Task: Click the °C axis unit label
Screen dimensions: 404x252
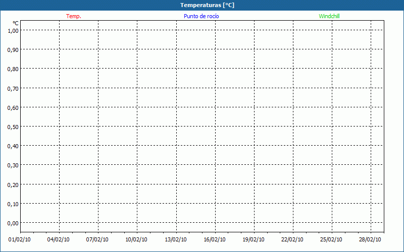Action: (16, 23)
